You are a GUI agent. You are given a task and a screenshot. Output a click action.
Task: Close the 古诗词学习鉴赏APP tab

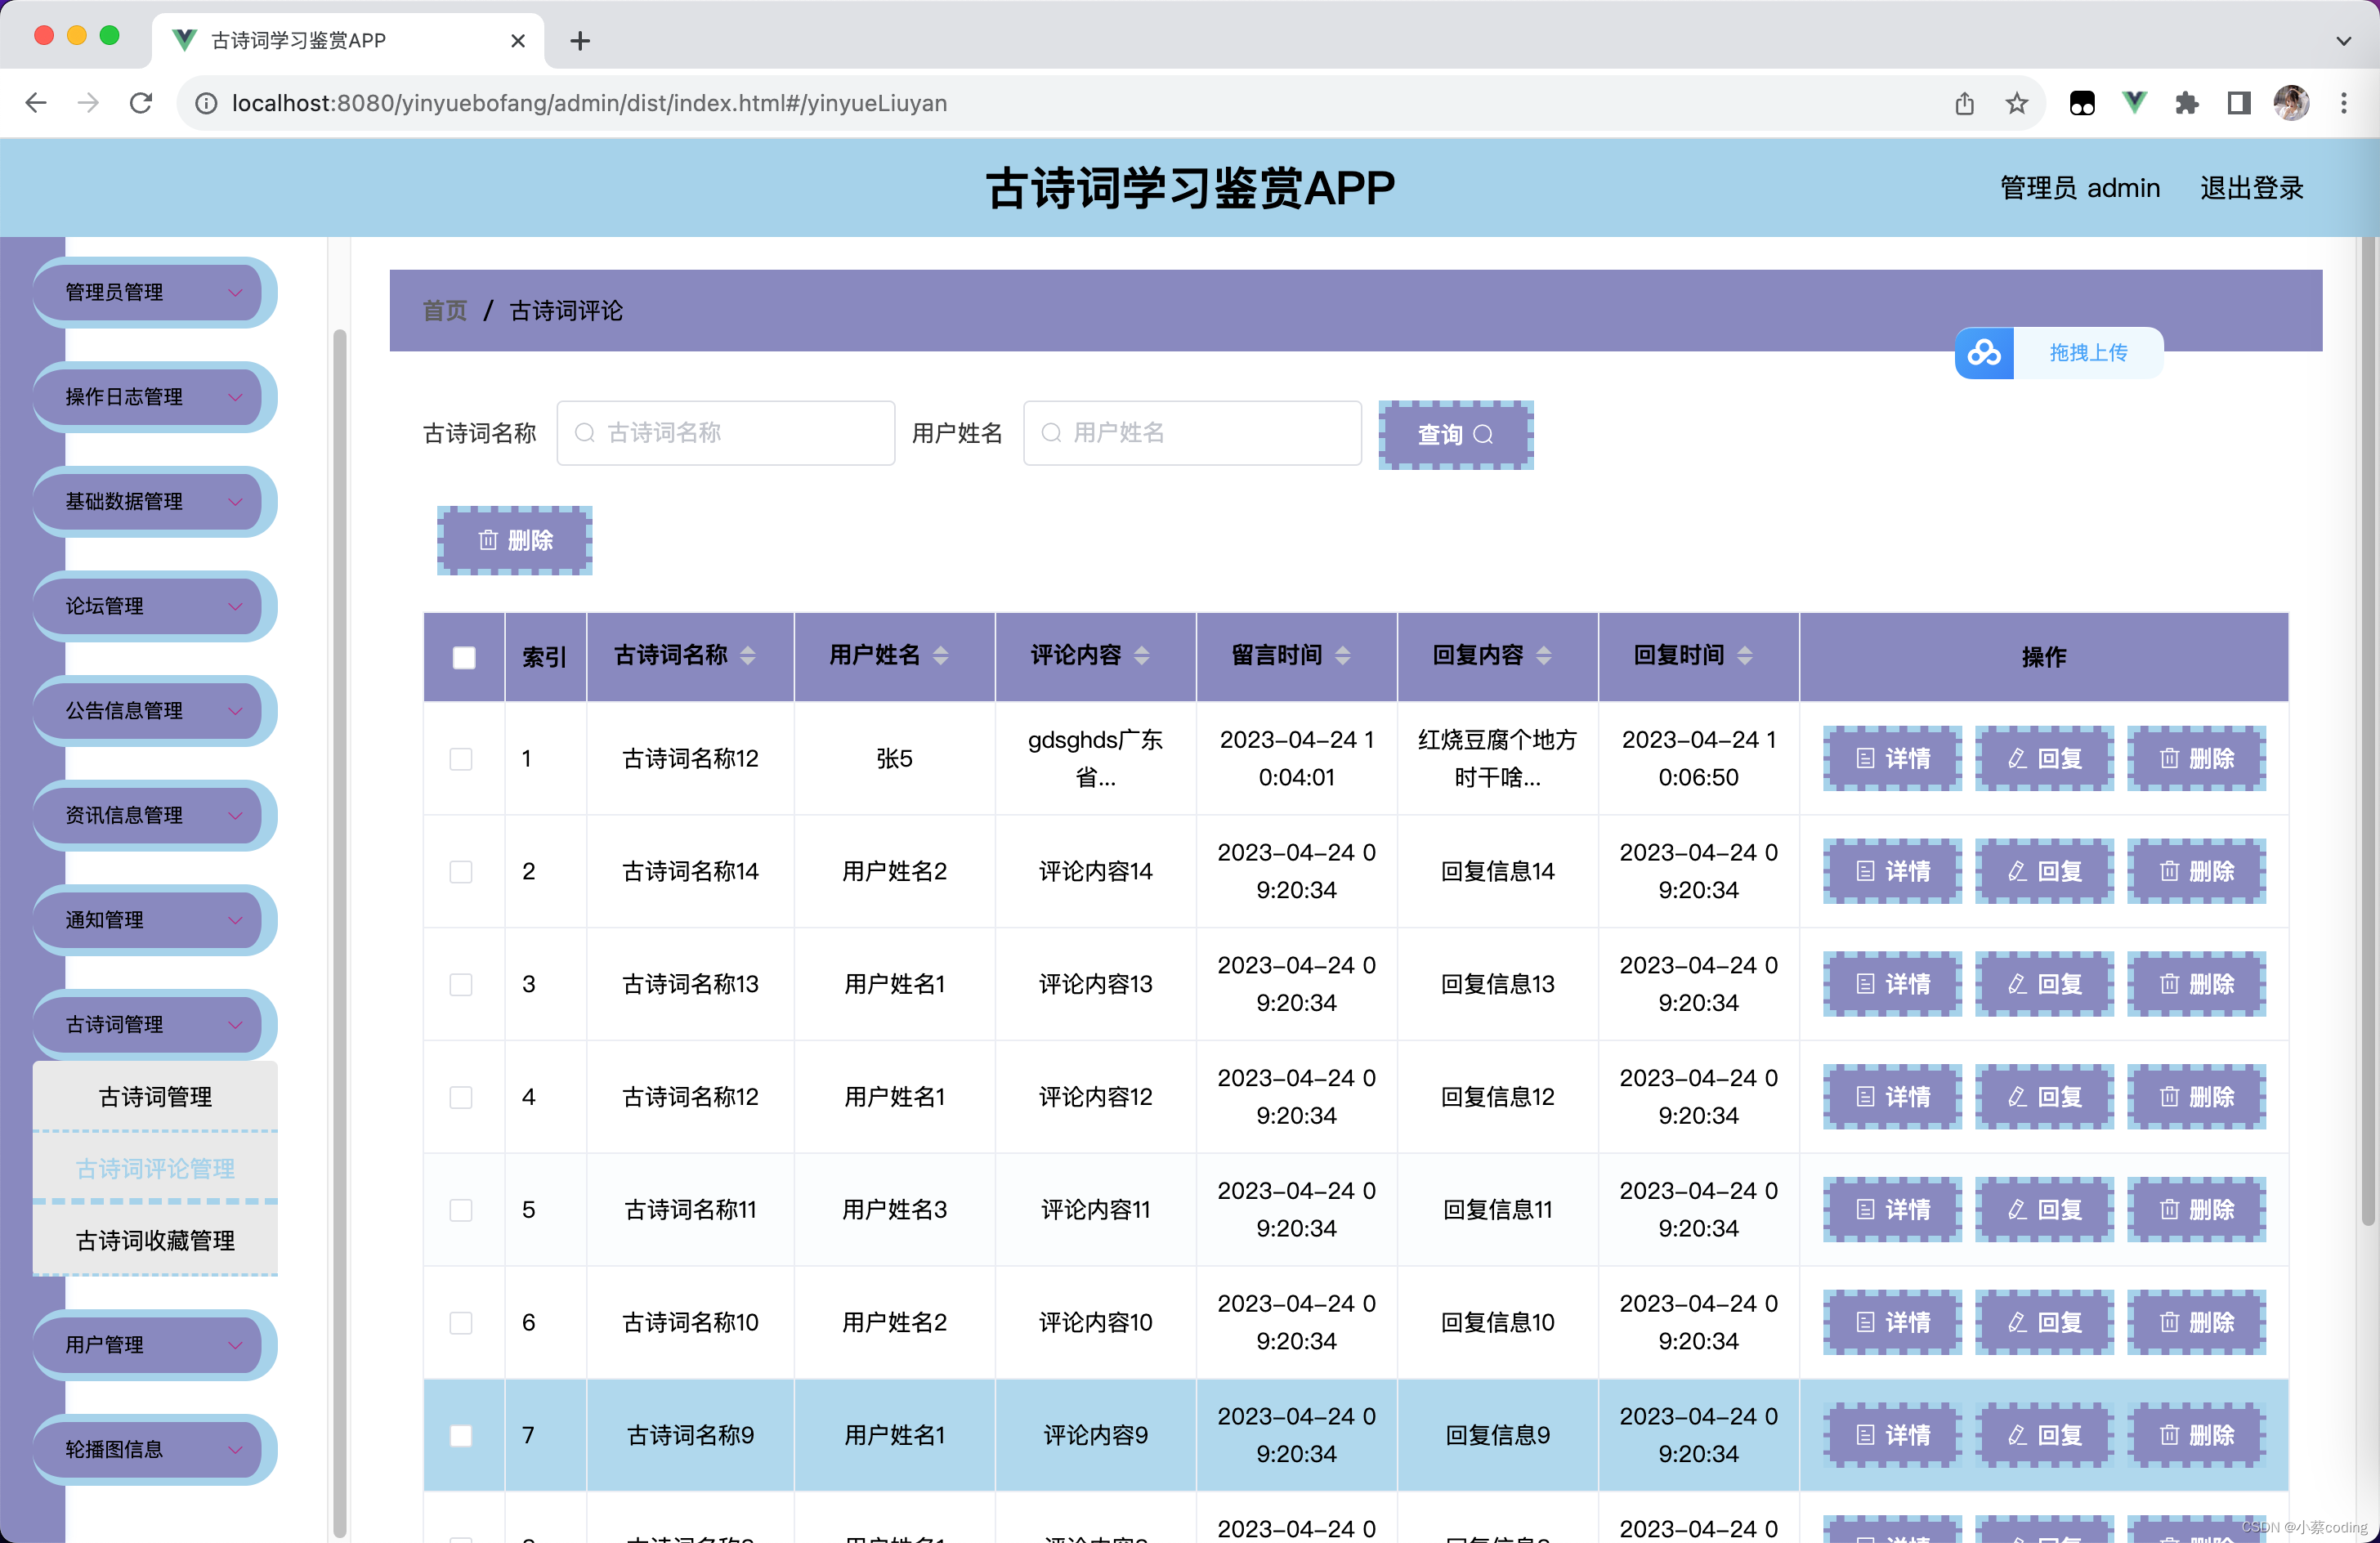coord(517,41)
